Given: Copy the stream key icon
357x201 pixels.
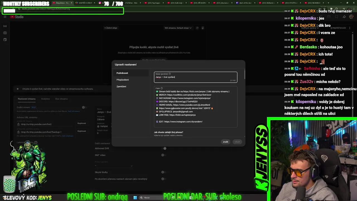Looking at the screenshot, I should tap(203, 28).
